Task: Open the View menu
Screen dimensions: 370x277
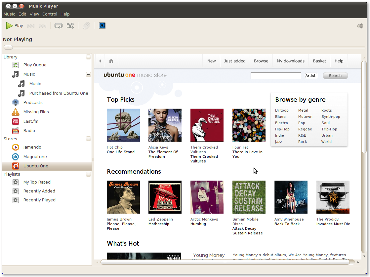Action: [34, 14]
